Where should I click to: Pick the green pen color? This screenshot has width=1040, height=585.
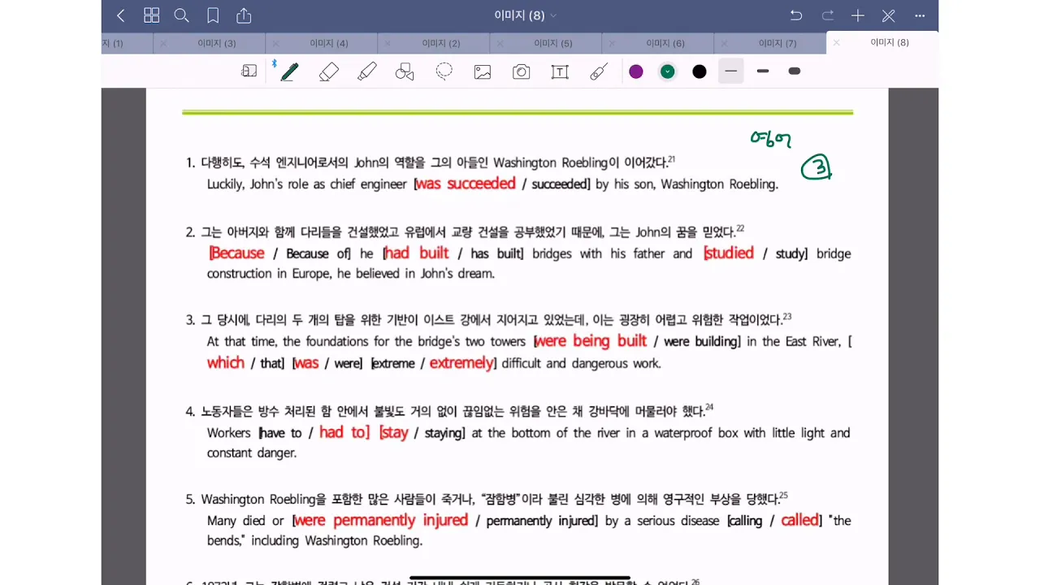tap(667, 71)
